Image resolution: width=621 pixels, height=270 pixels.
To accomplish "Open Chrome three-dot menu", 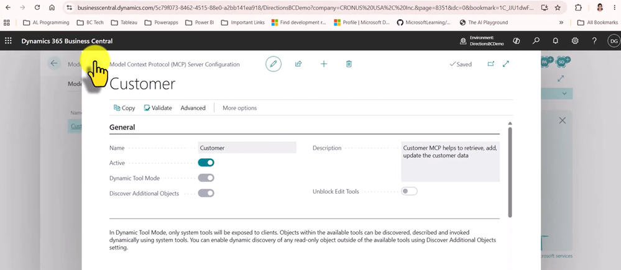I will coord(614,7).
